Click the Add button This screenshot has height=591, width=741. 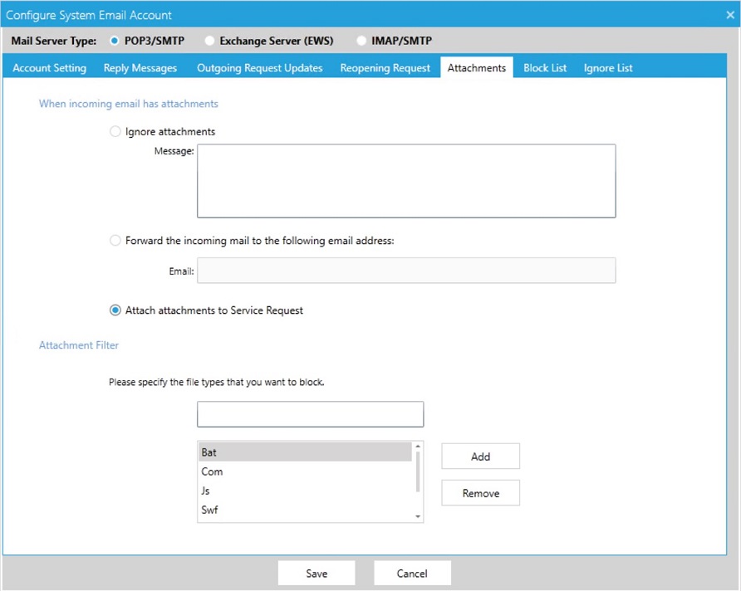click(x=480, y=456)
